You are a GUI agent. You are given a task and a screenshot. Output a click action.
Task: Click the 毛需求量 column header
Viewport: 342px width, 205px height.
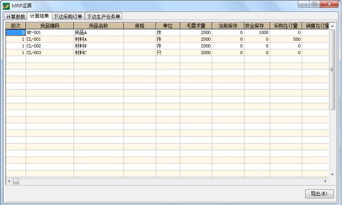[x=196, y=26]
